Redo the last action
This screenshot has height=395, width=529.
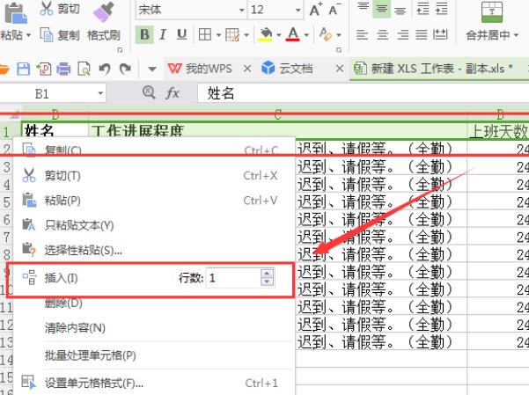coord(126,69)
